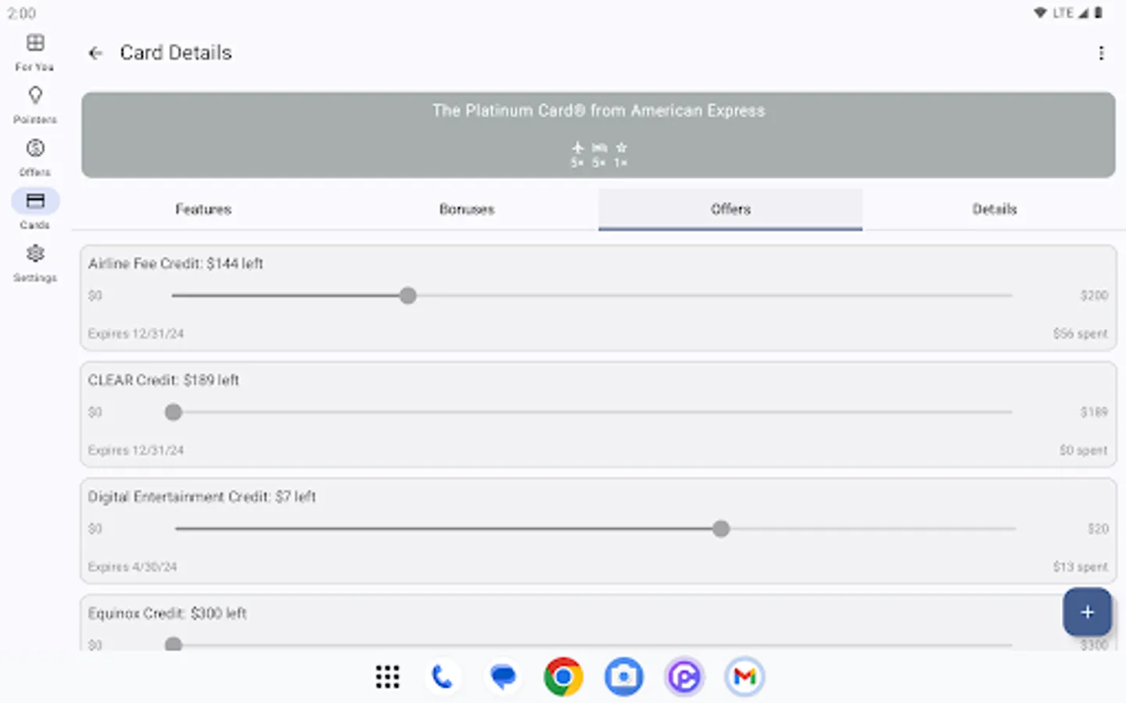Switch to the Bonuses tab
This screenshot has height=703, width=1126.
coord(467,209)
